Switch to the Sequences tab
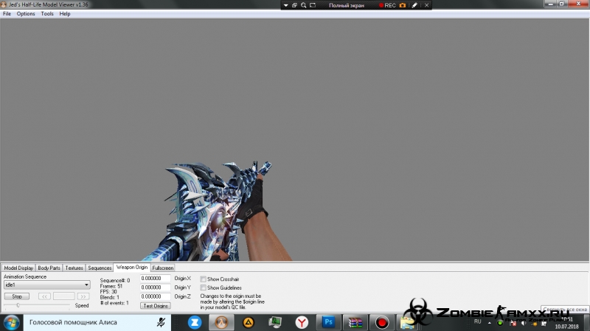This screenshot has height=331, width=590. point(100,268)
